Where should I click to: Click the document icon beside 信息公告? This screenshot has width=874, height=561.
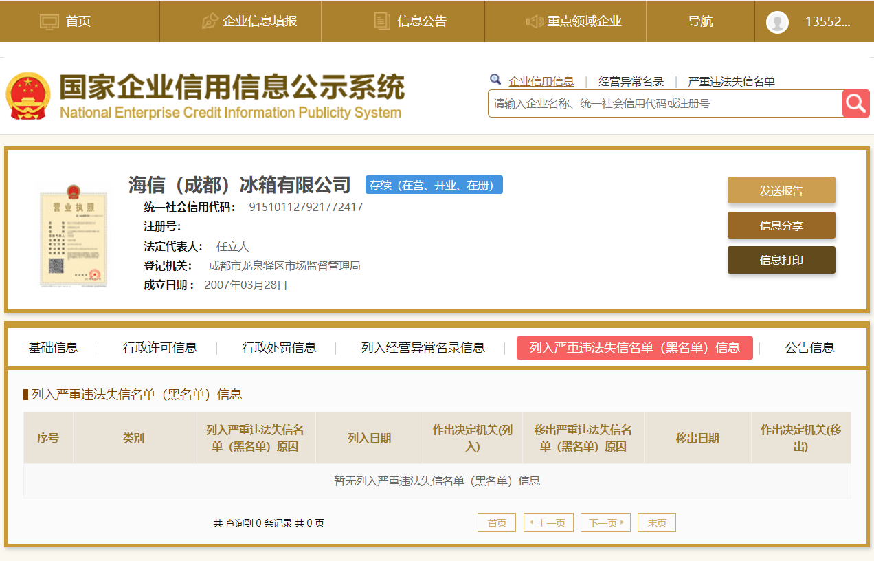click(x=382, y=21)
